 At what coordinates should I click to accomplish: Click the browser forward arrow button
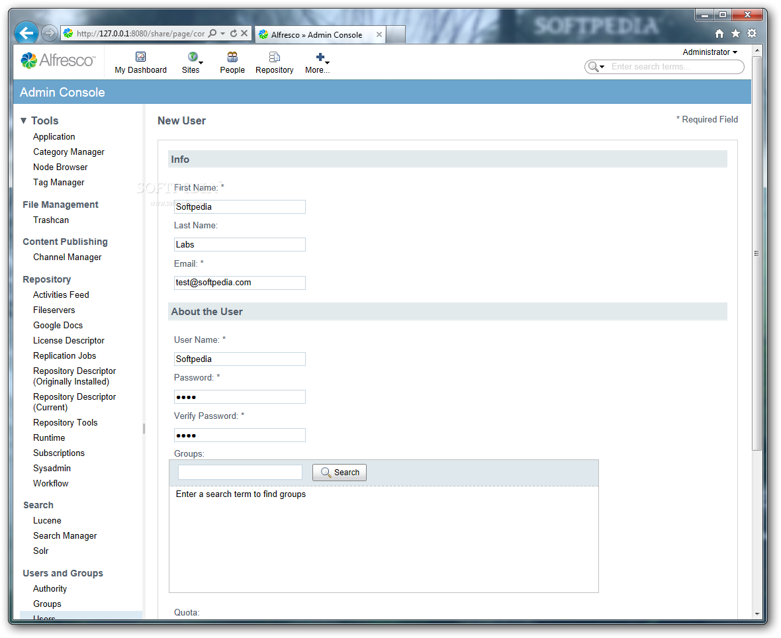(x=49, y=33)
